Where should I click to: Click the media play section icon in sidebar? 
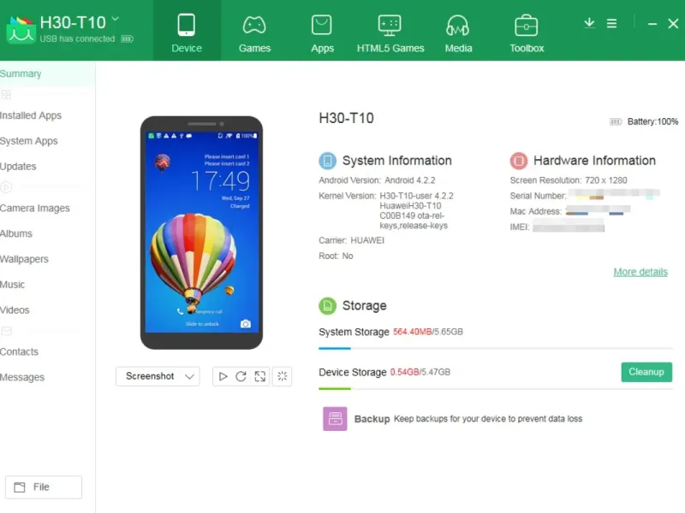pos(6,187)
